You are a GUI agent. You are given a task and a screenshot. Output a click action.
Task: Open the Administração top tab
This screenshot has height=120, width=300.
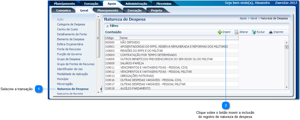point(136,4)
